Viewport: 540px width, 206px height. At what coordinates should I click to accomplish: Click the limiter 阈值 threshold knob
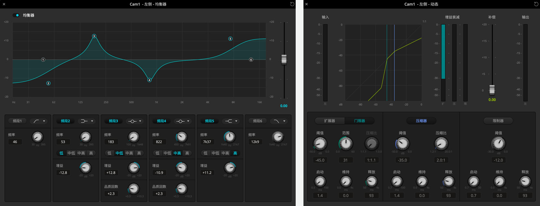click(x=498, y=143)
